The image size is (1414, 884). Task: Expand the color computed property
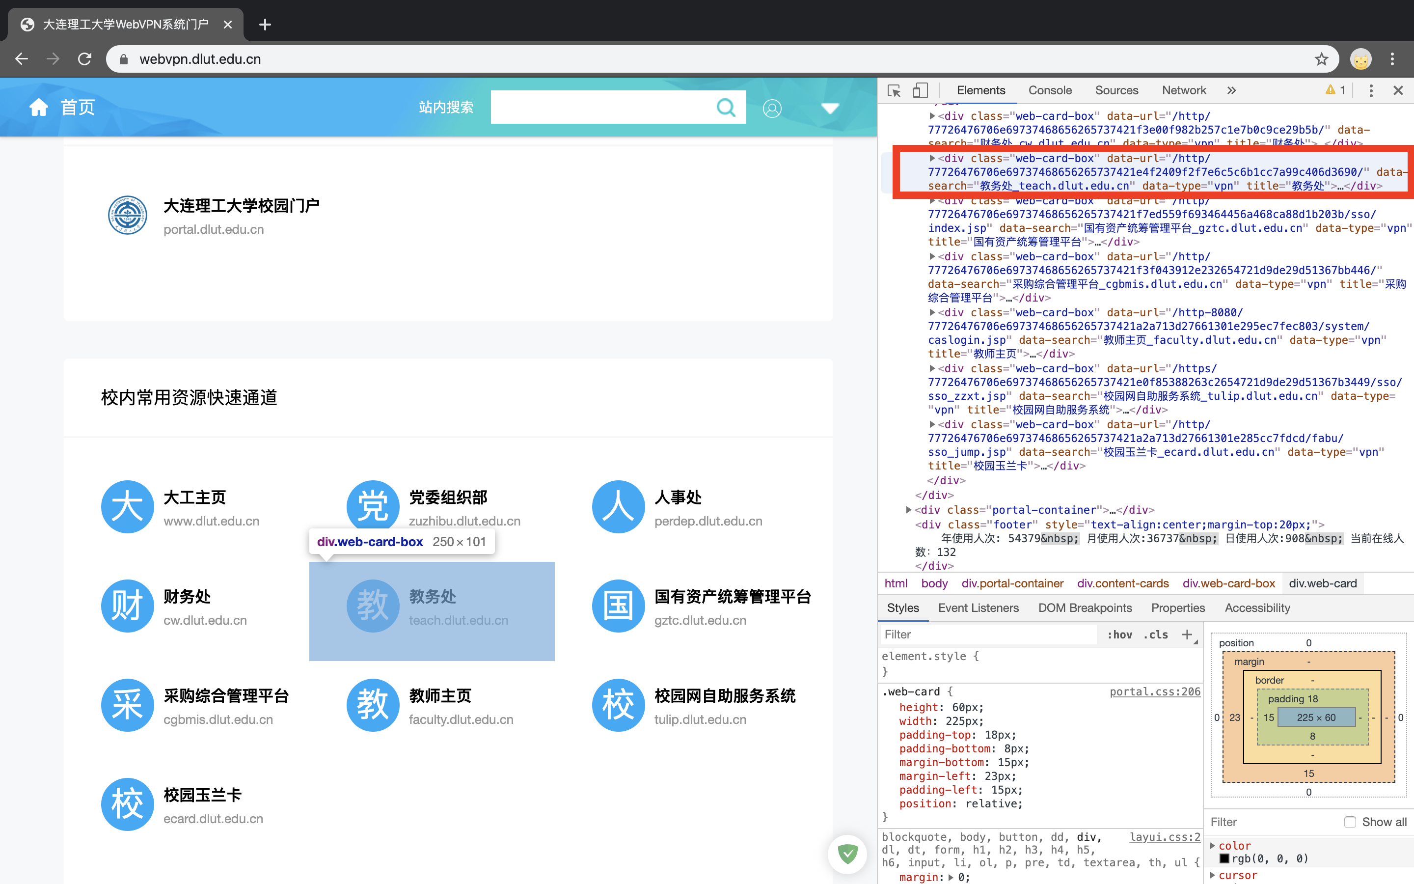[1212, 845]
